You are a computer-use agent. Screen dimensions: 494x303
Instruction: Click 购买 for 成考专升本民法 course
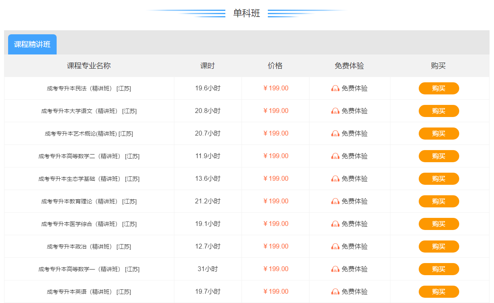point(439,88)
